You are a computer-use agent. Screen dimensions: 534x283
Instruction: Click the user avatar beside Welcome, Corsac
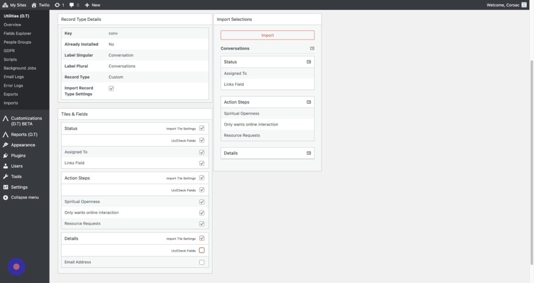click(524, 5)
